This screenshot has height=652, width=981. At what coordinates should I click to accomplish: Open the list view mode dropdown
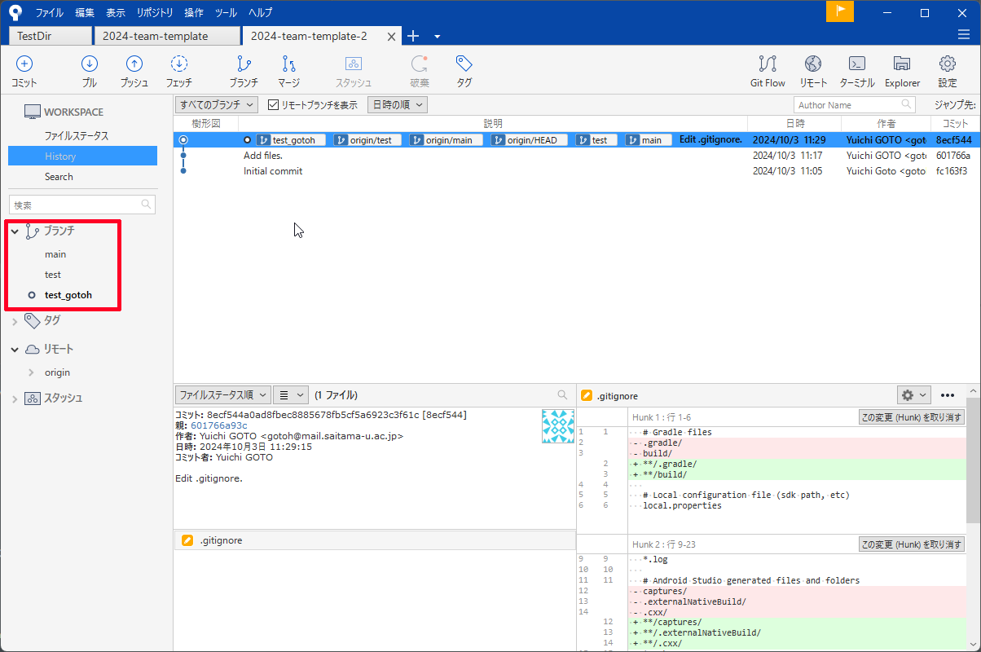pyautogui.click(x=291, y=394)
